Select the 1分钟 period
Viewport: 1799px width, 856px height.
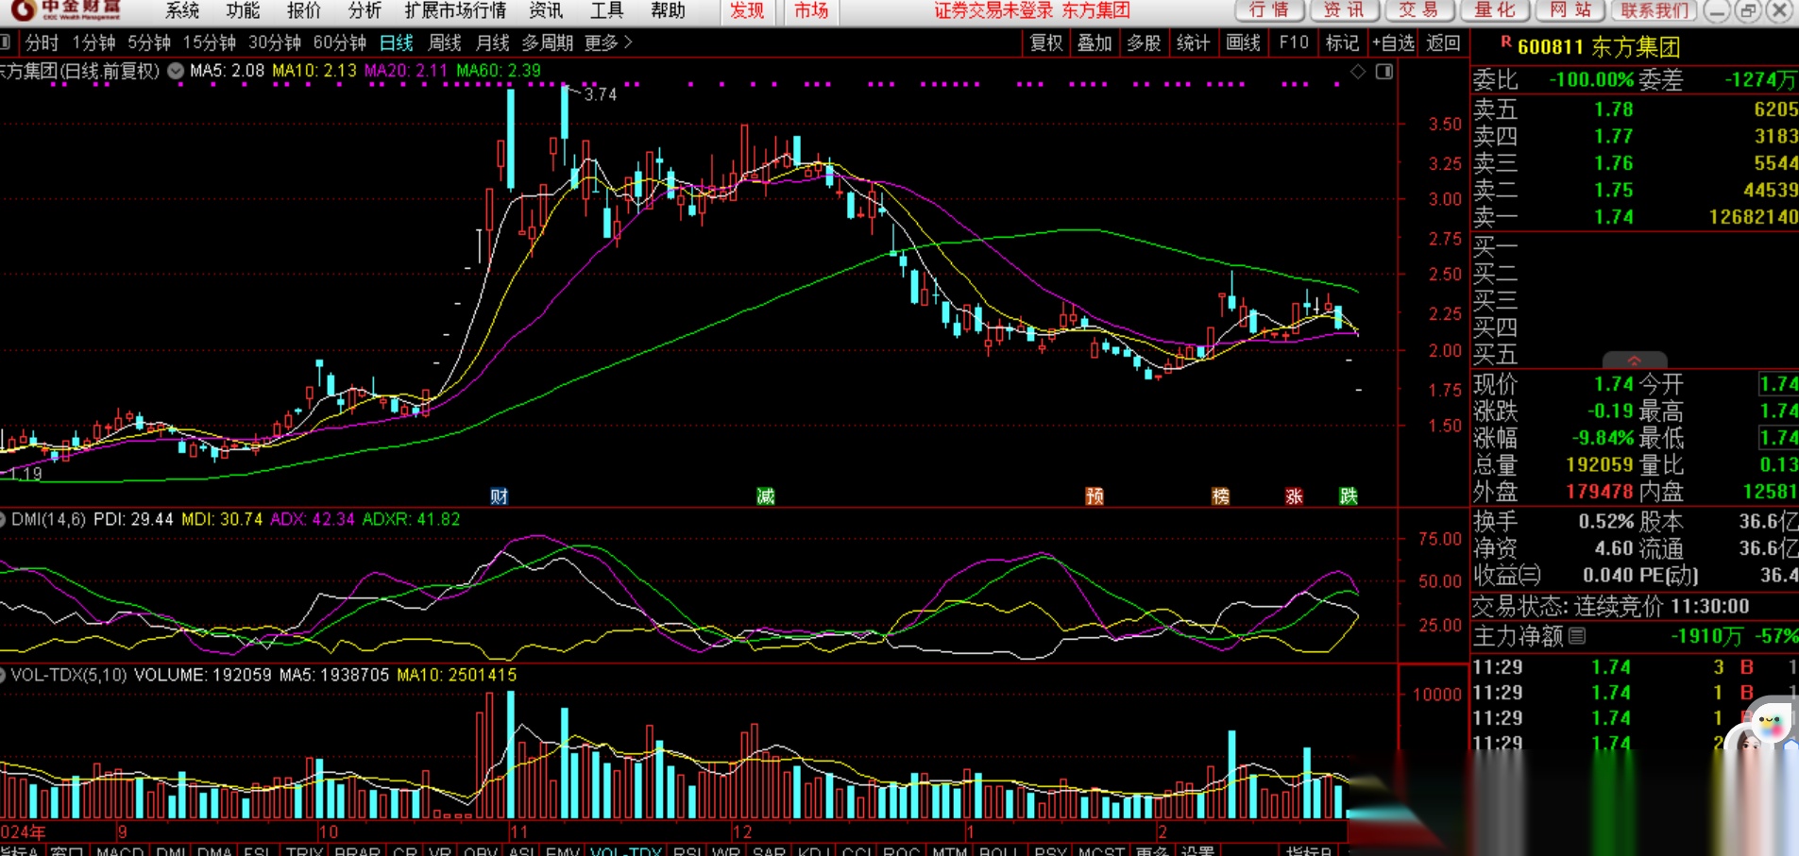point(93,42)
